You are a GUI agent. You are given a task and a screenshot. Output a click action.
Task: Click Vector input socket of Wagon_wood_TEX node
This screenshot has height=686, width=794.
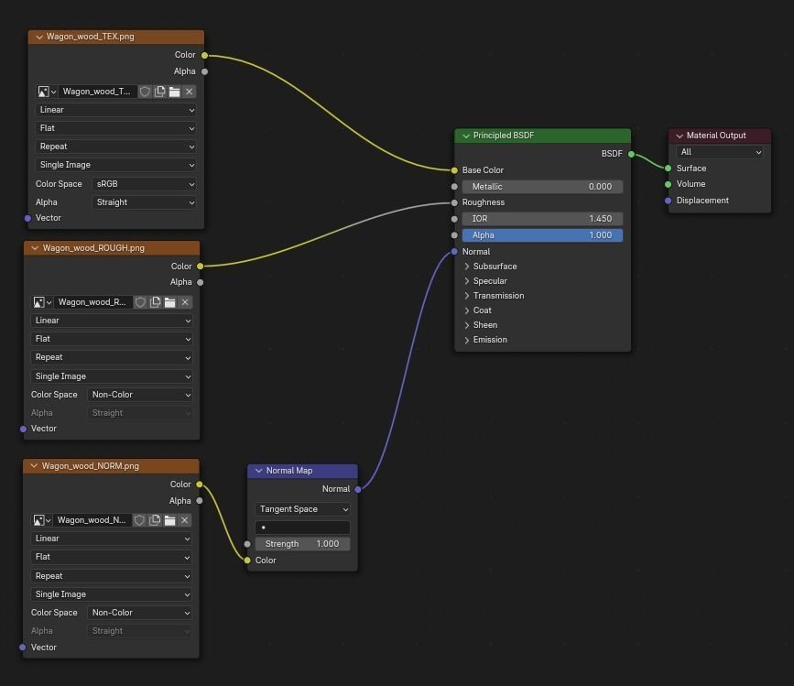(27, 218)
